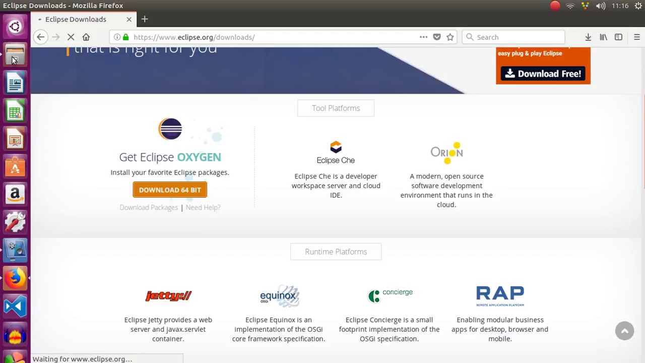Click DOWNLOAD 64 BIT button
The image size is (645, 363).
[x=170, y=190]
